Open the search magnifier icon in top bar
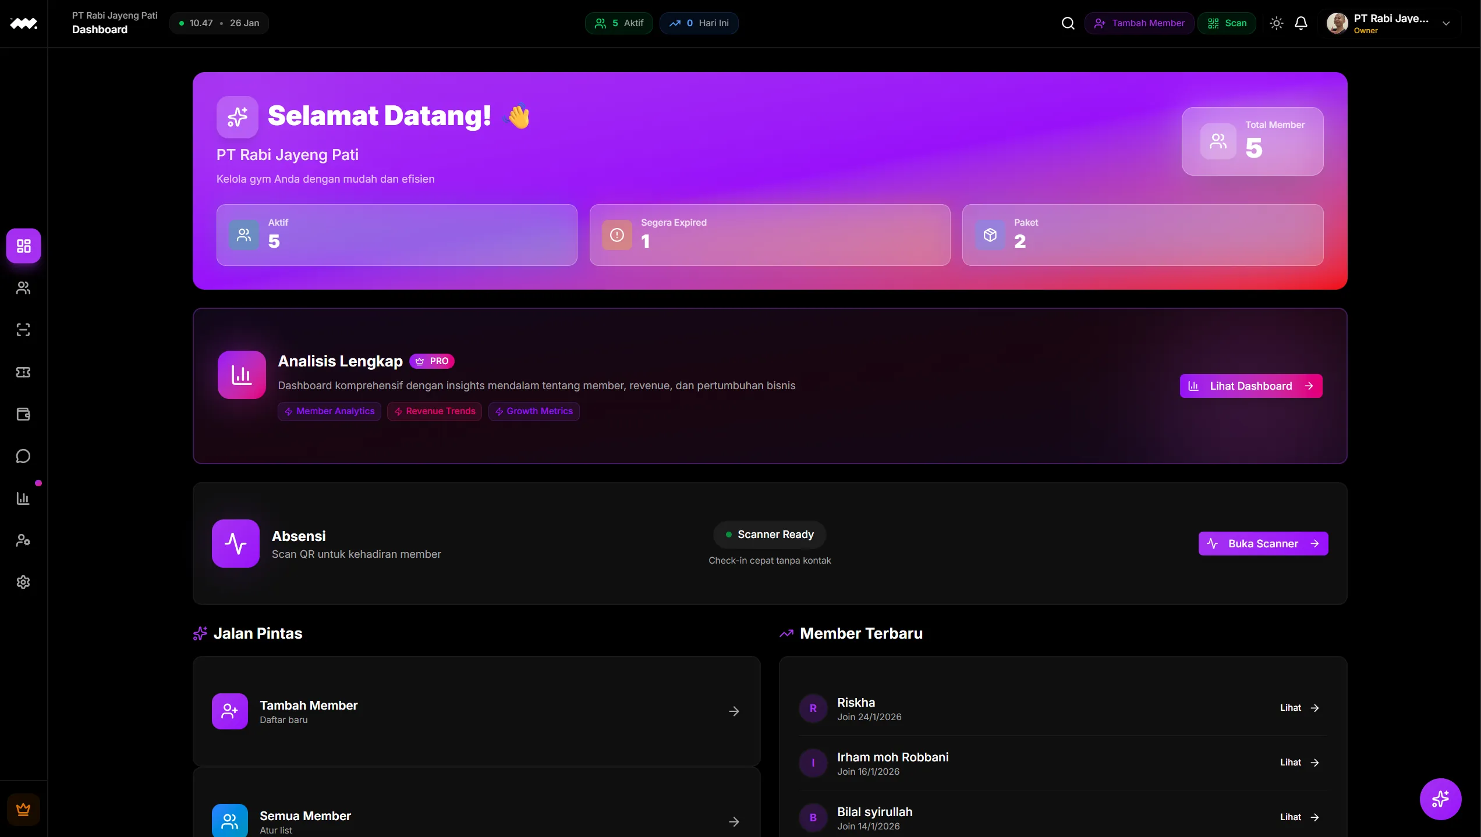Image resolution: width=1481 pixels, height=837 pixels. tap(1068, 23)
